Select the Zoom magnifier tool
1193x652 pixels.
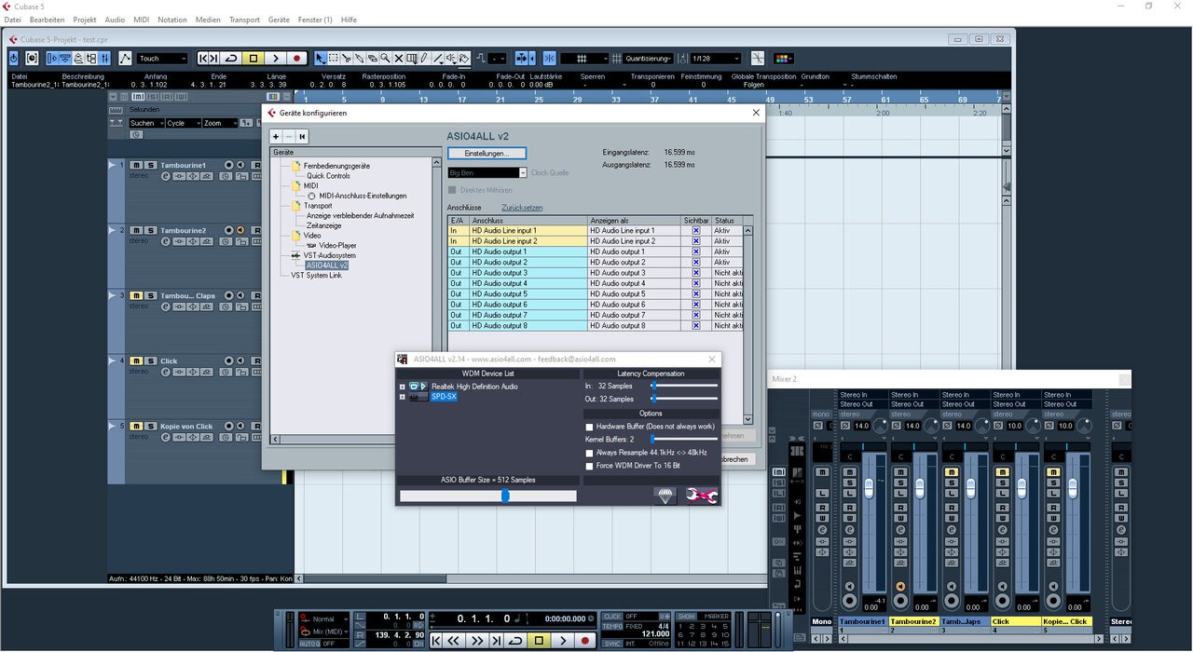[385, 58]
